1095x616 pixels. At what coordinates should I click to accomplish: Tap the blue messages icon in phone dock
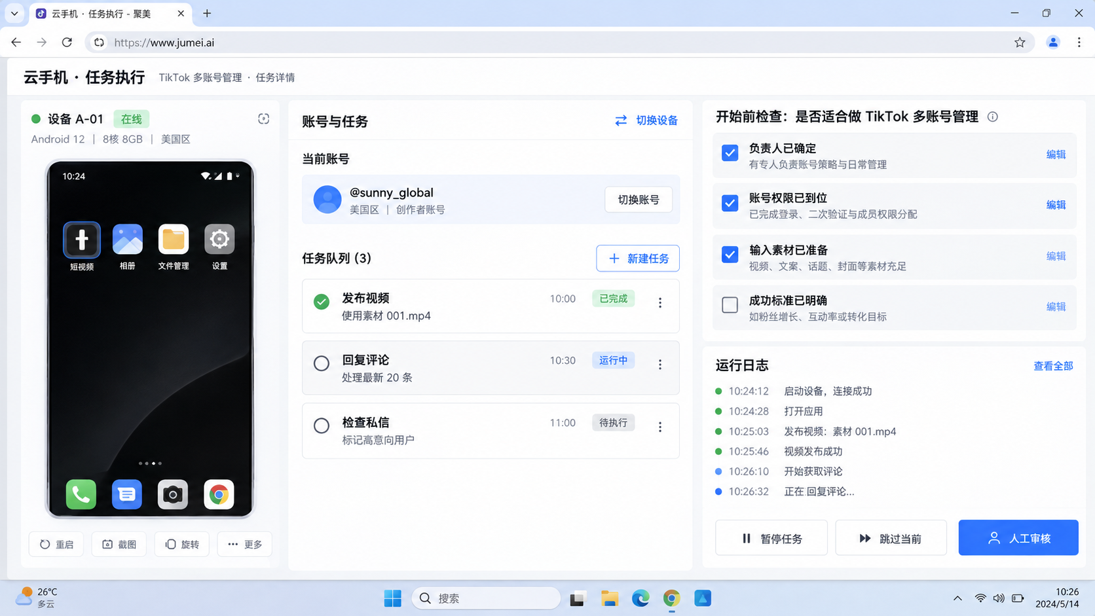point(127,494)
